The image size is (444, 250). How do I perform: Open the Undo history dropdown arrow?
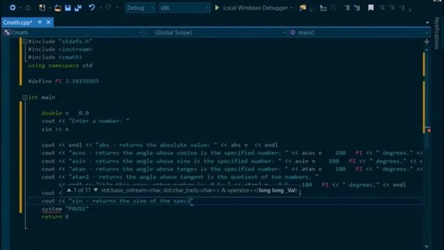click(x=101, y=8)
